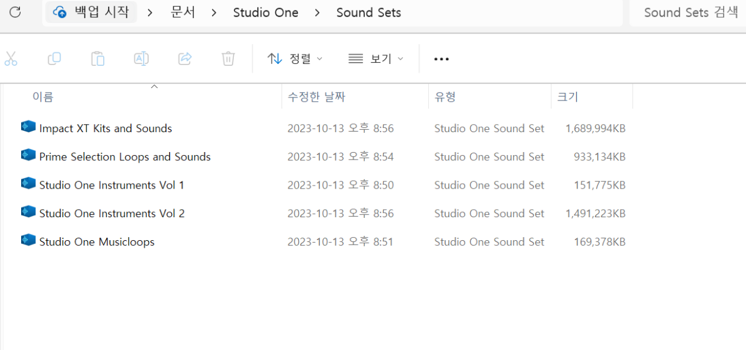The image size is (746, 350).
Task: Click the Sound Sets breadcrumb segment
Action: (x=369, y=12)
